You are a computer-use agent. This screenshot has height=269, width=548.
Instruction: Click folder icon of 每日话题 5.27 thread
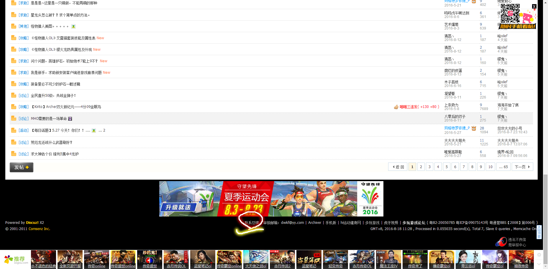14,130
